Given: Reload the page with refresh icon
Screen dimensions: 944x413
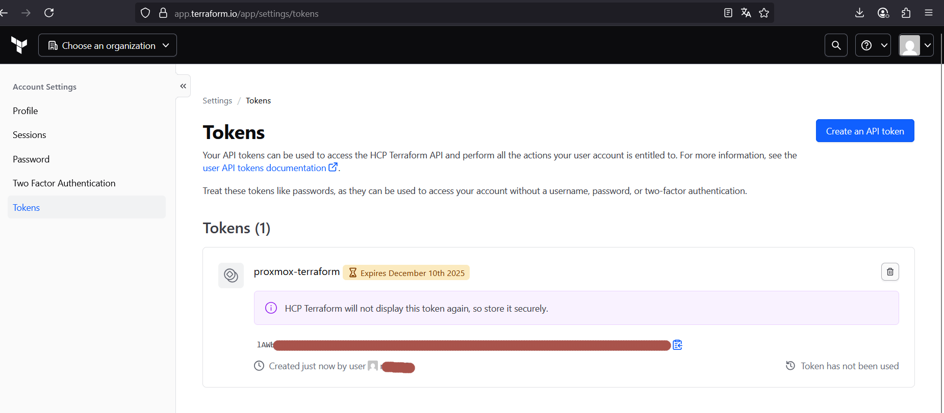Looking at the screenshot, I should click(x=49, y=13).
